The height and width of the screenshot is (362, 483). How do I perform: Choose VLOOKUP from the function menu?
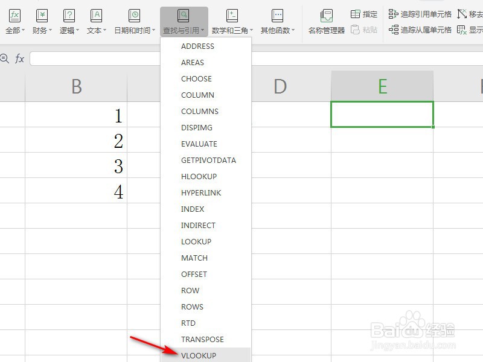[199, 355]
